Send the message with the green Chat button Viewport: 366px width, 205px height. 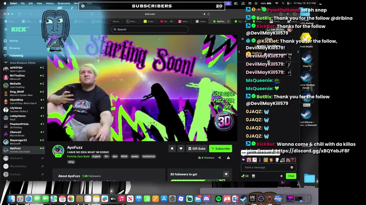coord(291,176)
